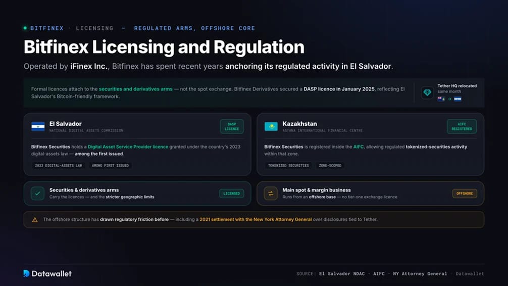
Task: Click the Main spot & margin business heading
Action: point(317,190)
